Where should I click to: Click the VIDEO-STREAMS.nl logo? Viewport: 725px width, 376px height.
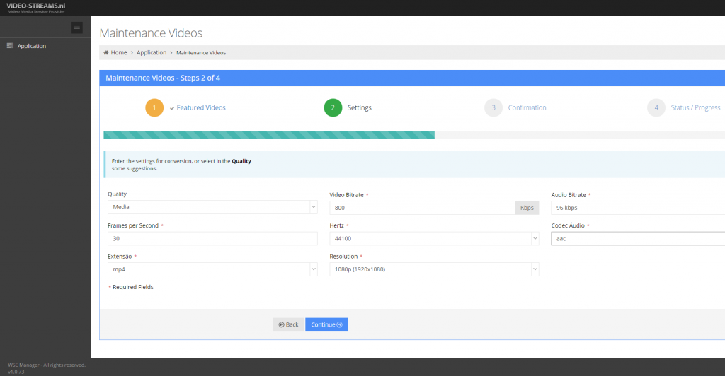[35, 7]
